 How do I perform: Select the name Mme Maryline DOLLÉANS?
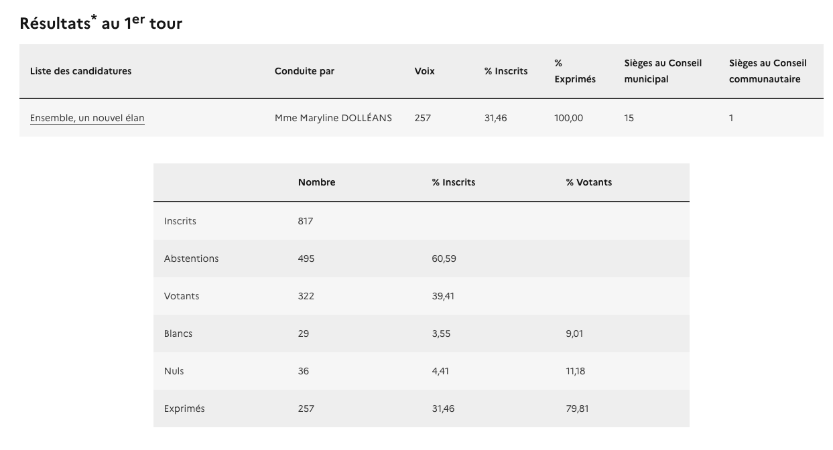pyautogui.click(x=333, y=119)
